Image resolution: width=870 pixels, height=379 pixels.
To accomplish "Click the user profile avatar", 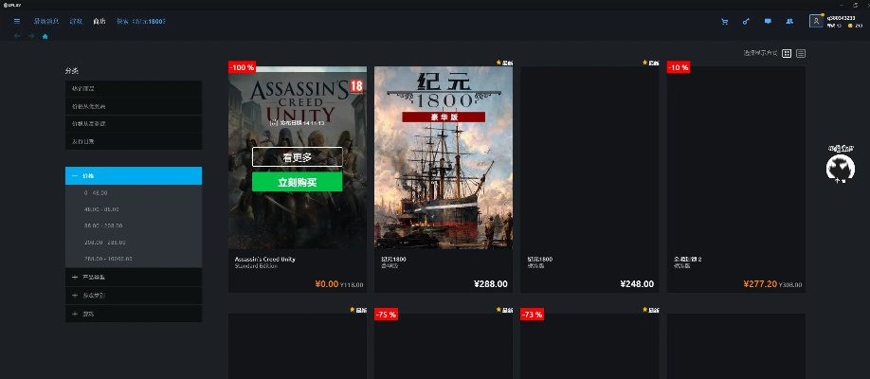I will tap(816, 21).
